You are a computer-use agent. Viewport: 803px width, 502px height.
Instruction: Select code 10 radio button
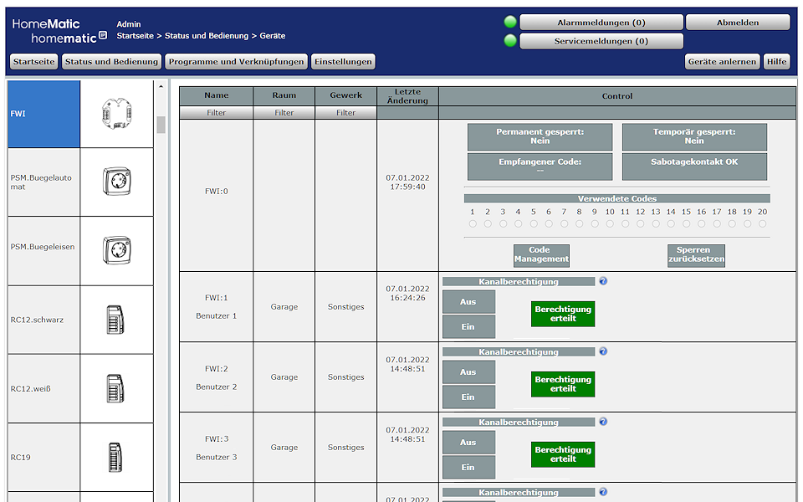610,223
